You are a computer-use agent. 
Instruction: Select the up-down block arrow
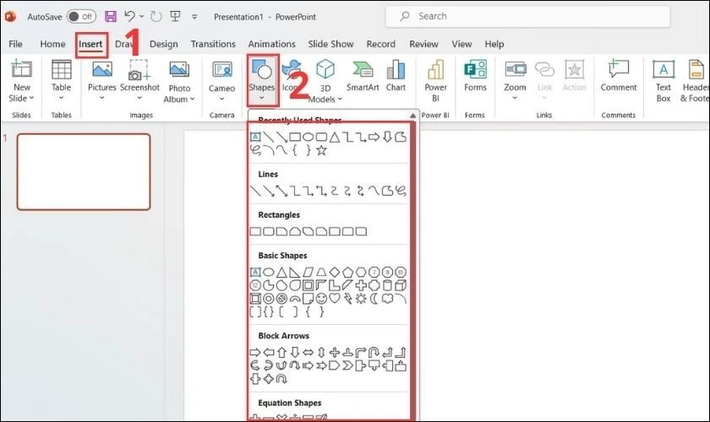(321, 352)
